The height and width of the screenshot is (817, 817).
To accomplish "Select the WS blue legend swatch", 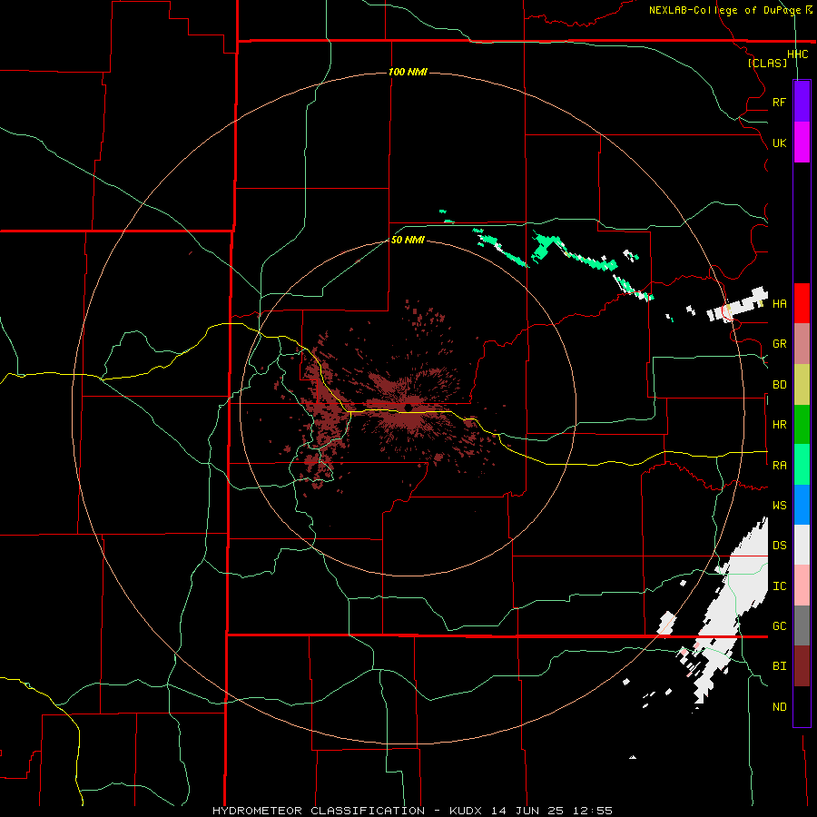I will (x=802, y=505).
